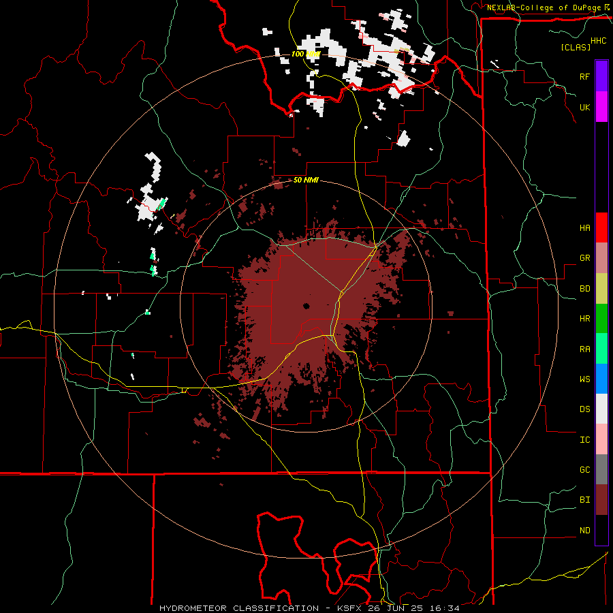Click the WS blue legend swatch

tap(601, 379)
